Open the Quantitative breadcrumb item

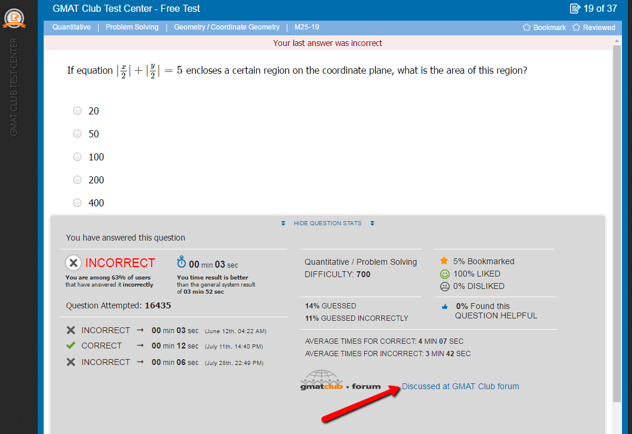point(71,27)
